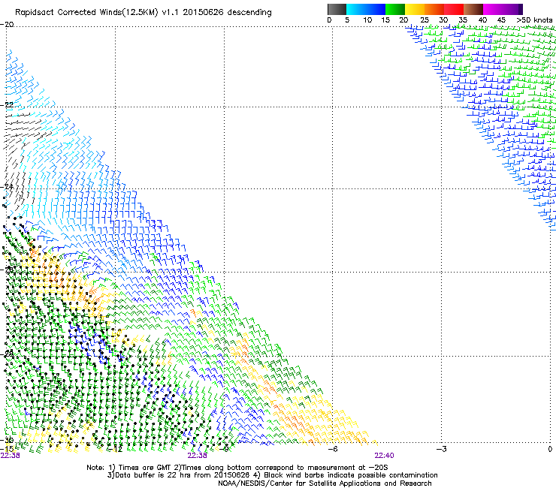Click the plot title 'Rapidscat Corrected Winds(12.5KM)'

click(86, 13)
